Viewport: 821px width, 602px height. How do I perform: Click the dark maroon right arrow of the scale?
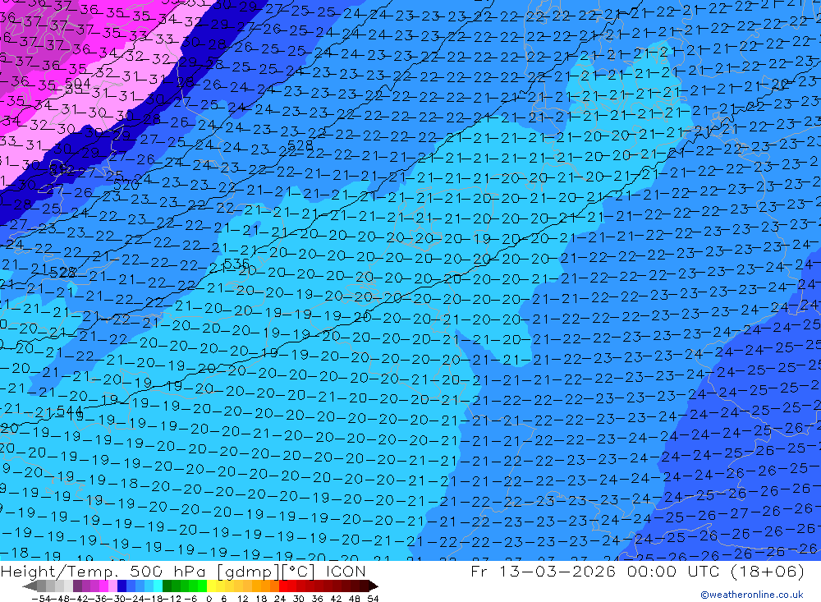(374, 586)
